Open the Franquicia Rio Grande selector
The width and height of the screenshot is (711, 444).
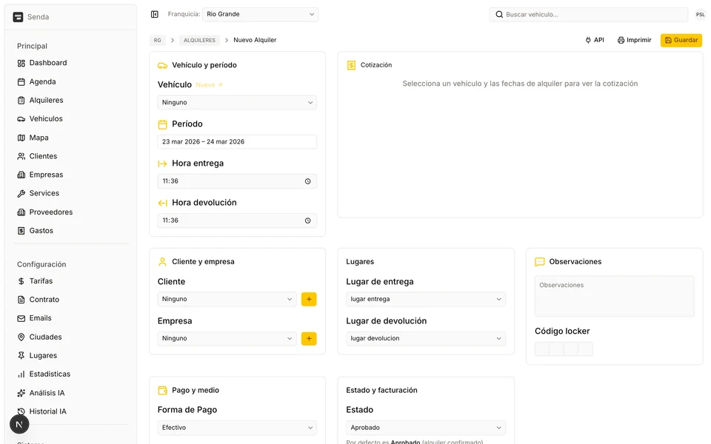click(261, 13)
